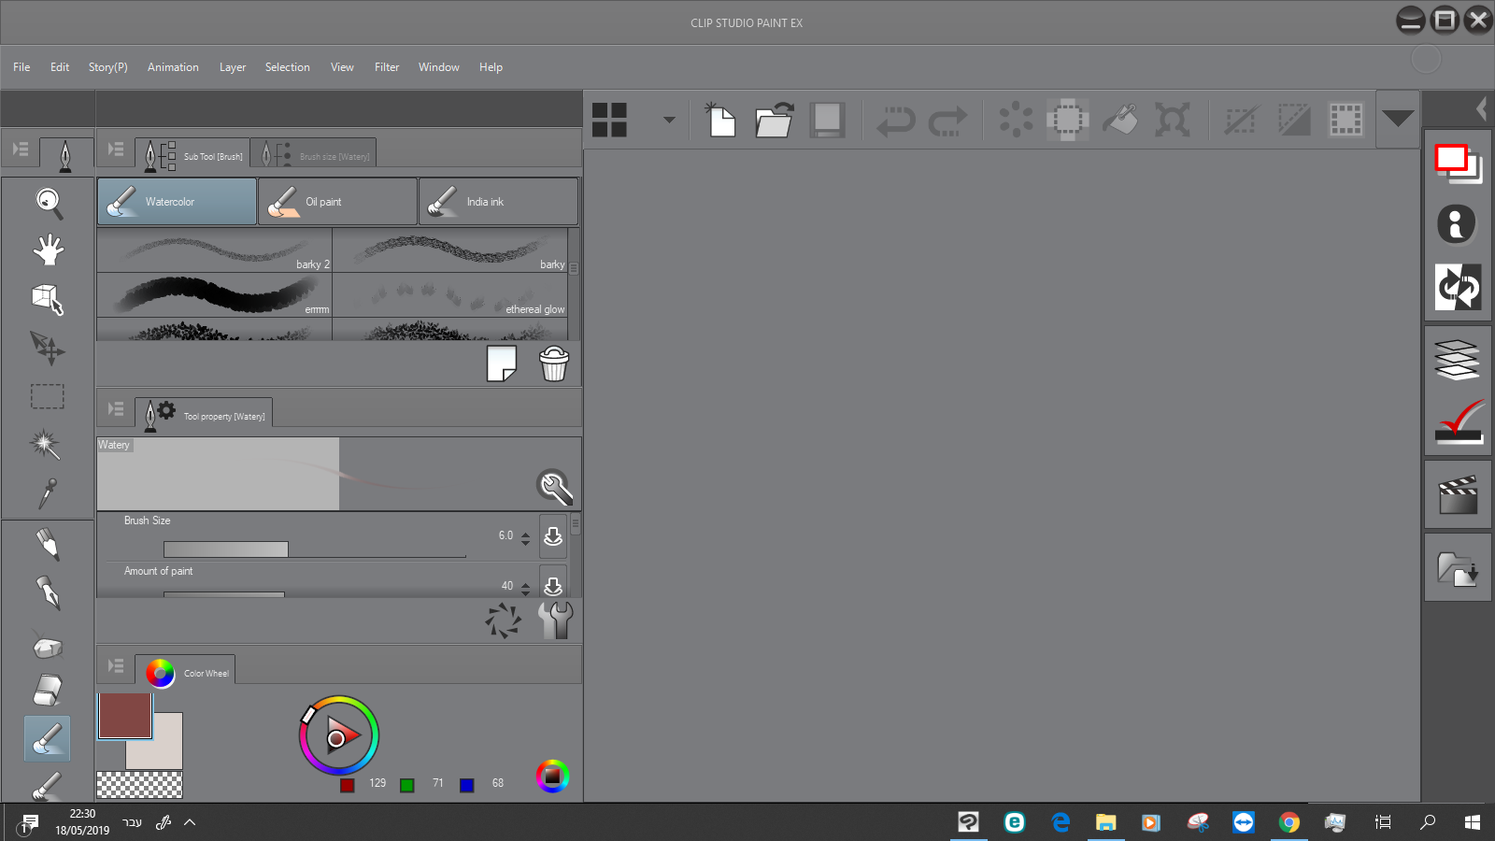Toggle Amount of paint dynamics button
This screenshot has height=841, width=1495.
(x=553, y=582)
